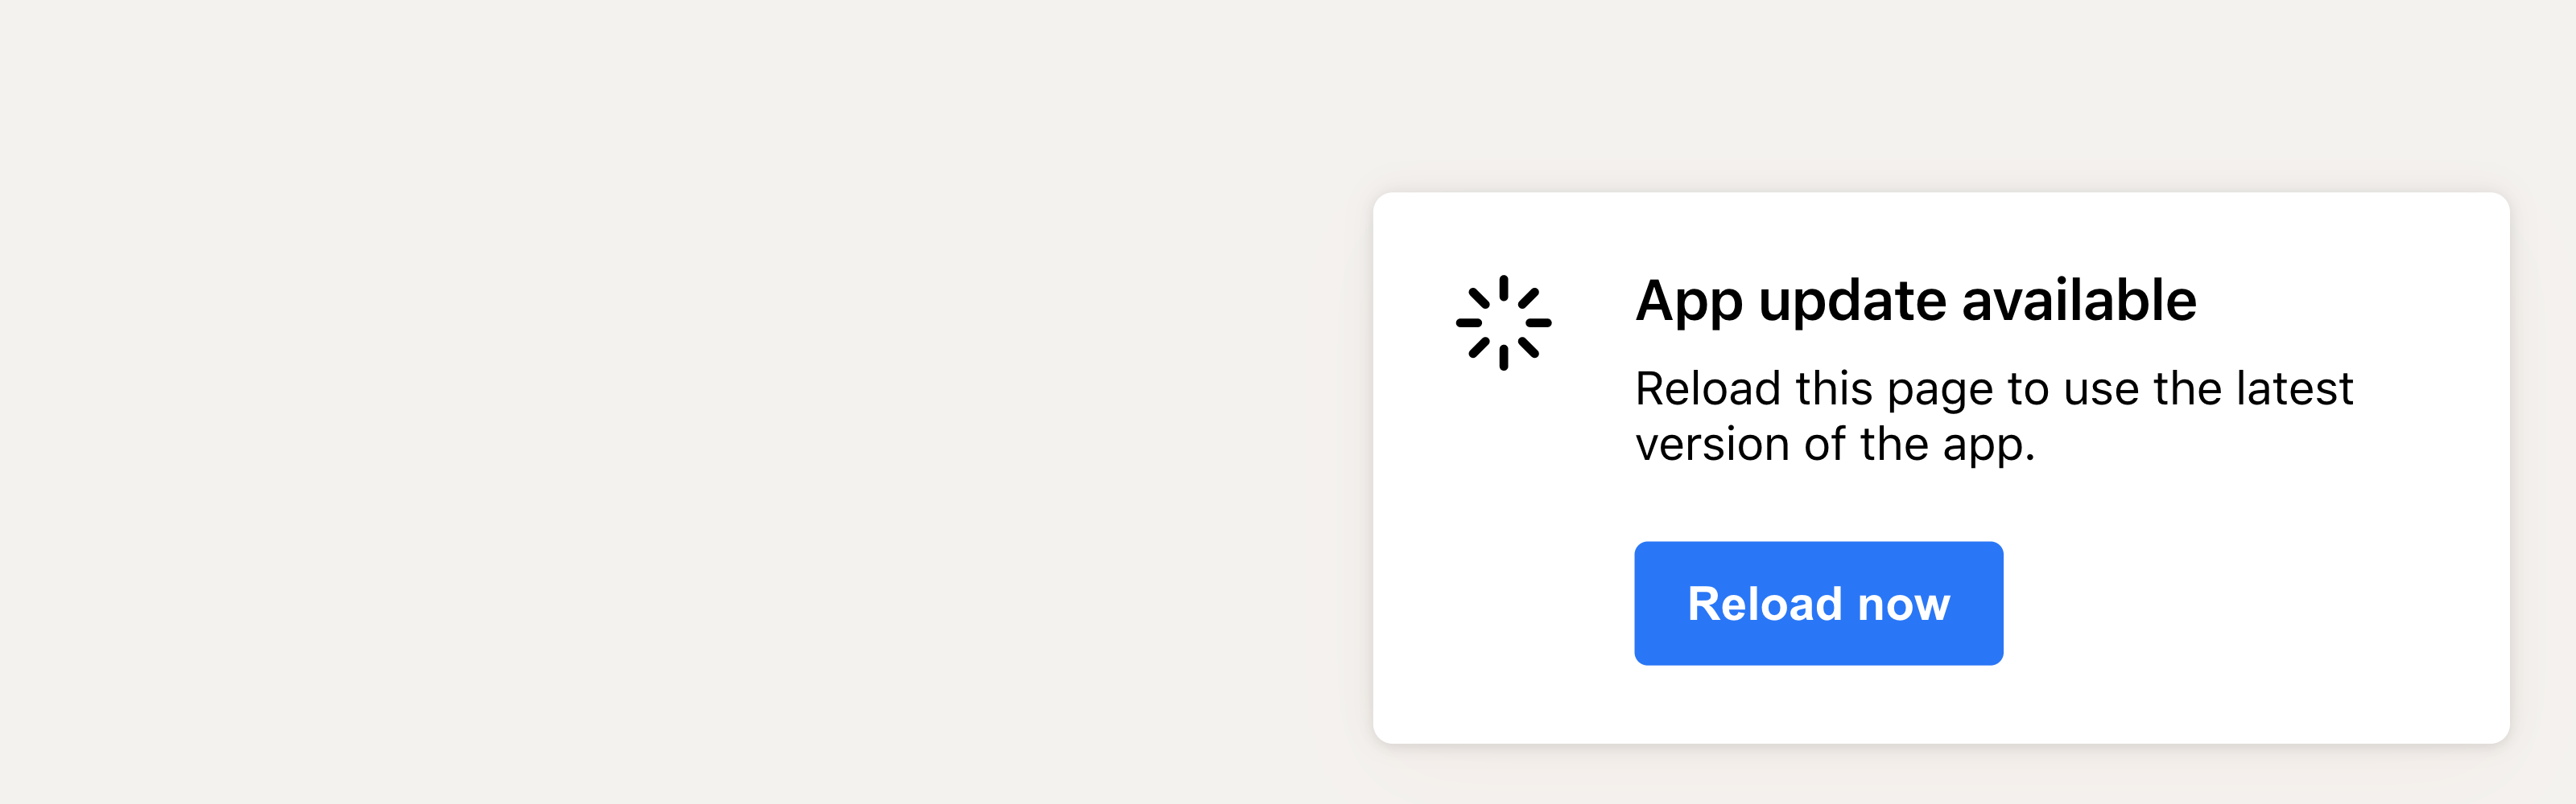Click the 'App update available' heading
Screen dimensions: 2576x804
[1916, 301]
